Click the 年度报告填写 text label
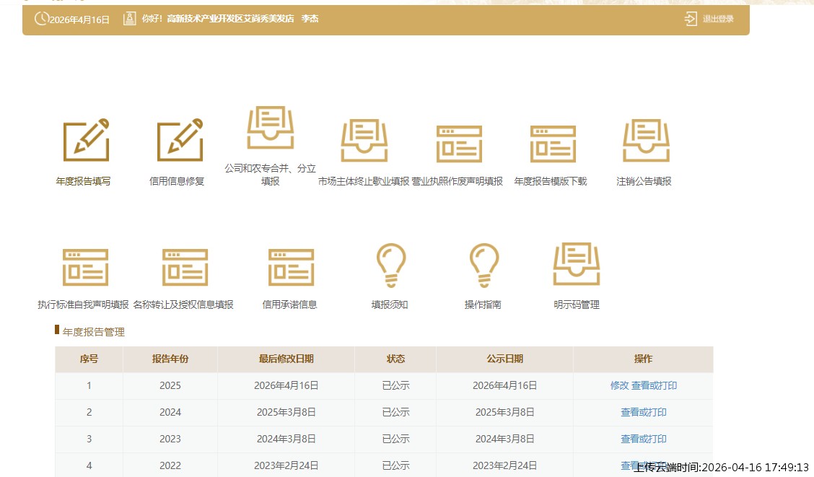This screenshot has width=814, height=477. (x=84, y=181)
